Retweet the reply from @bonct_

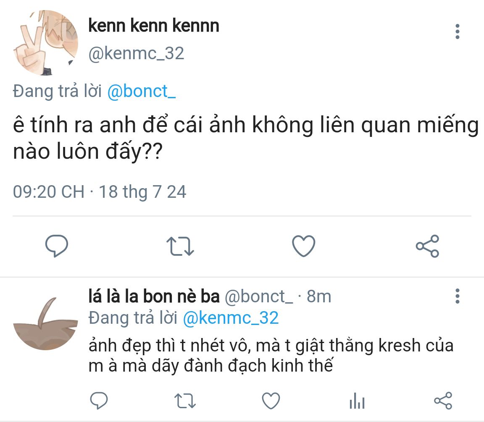[185, 401]
